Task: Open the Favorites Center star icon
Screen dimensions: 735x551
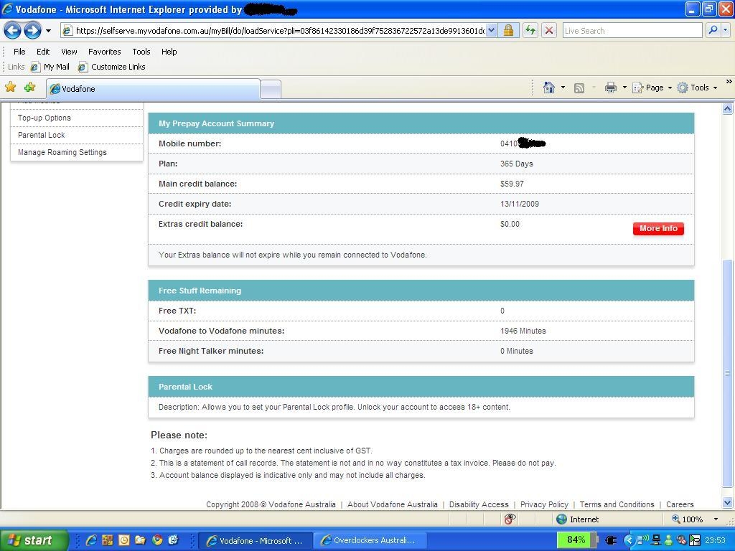Action: coord(10,87)
